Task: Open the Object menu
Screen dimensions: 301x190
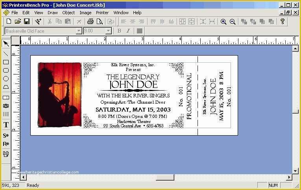Action: click(68, 13)
